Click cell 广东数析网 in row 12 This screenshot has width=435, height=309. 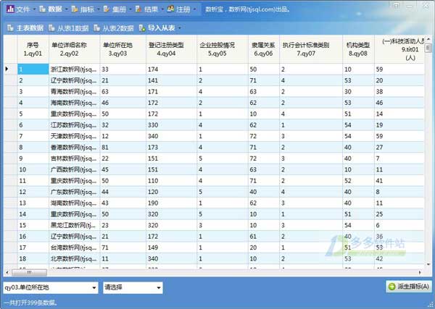(x=74, y=192)
